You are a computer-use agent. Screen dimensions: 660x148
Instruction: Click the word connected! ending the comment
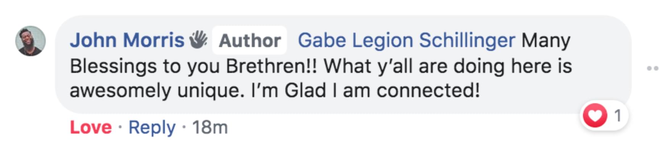(428, 91)
